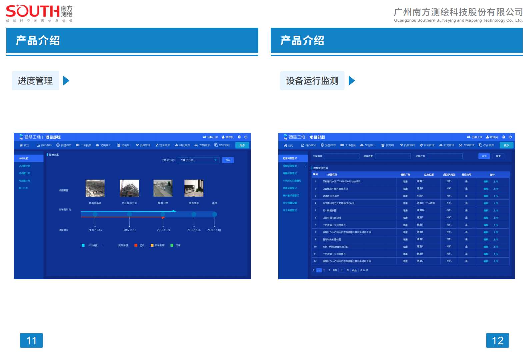Viewport: 529px width, 359px height.
Task: Go to previous page with pagination arrow
Action: (x=313, y=270)
